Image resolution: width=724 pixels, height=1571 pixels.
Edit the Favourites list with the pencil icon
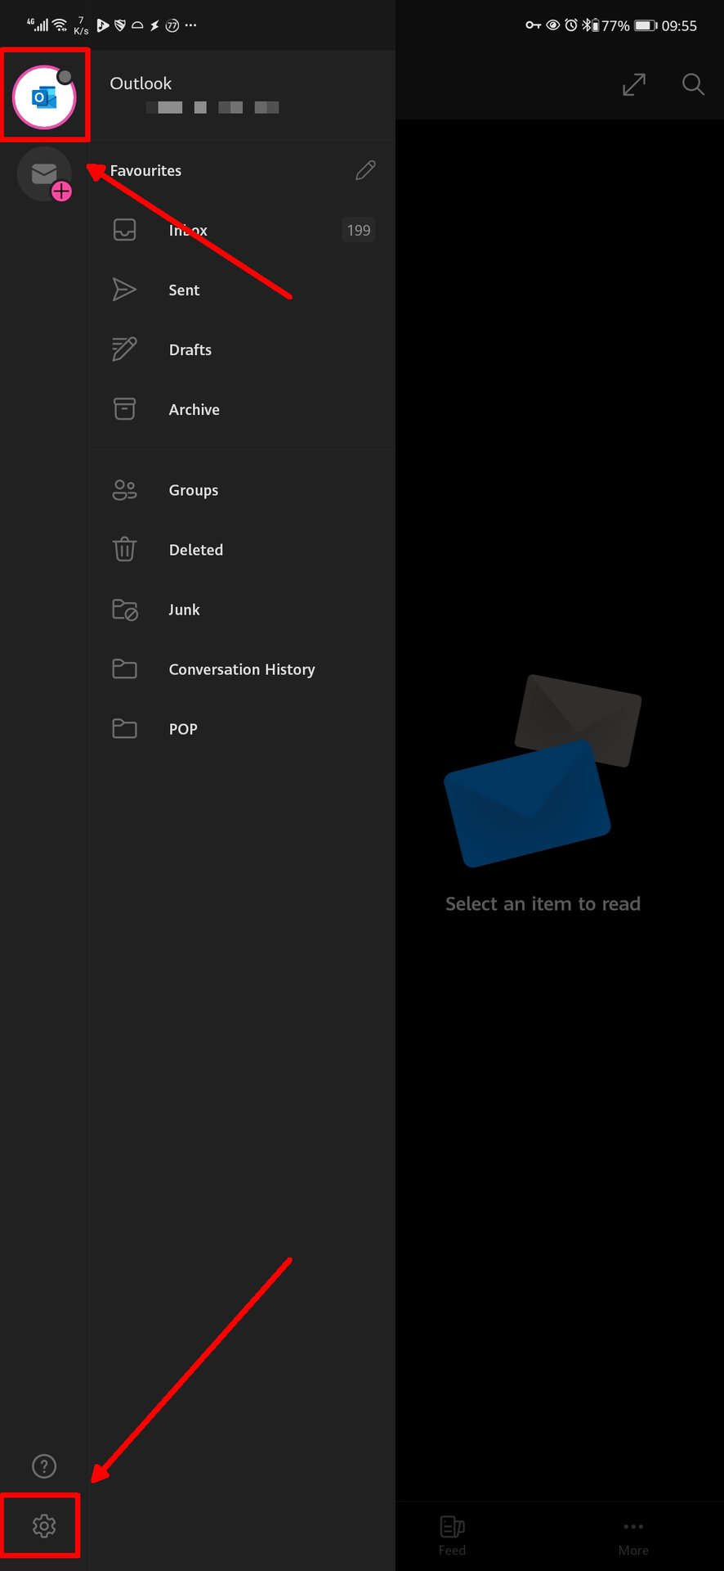click(x=365, y=170)
